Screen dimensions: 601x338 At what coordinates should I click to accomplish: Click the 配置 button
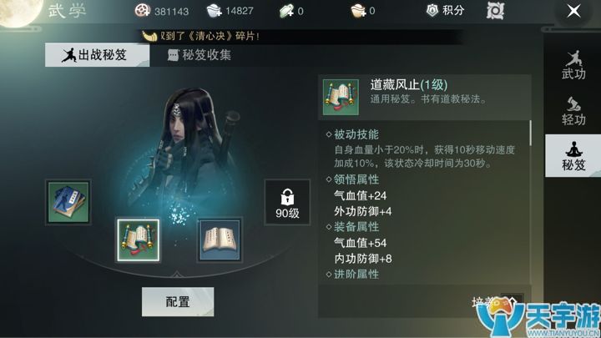pyautogui.click(x=178, y=302)
